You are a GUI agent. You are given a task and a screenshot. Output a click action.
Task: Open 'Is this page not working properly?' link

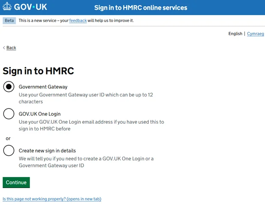click(52, 199)
